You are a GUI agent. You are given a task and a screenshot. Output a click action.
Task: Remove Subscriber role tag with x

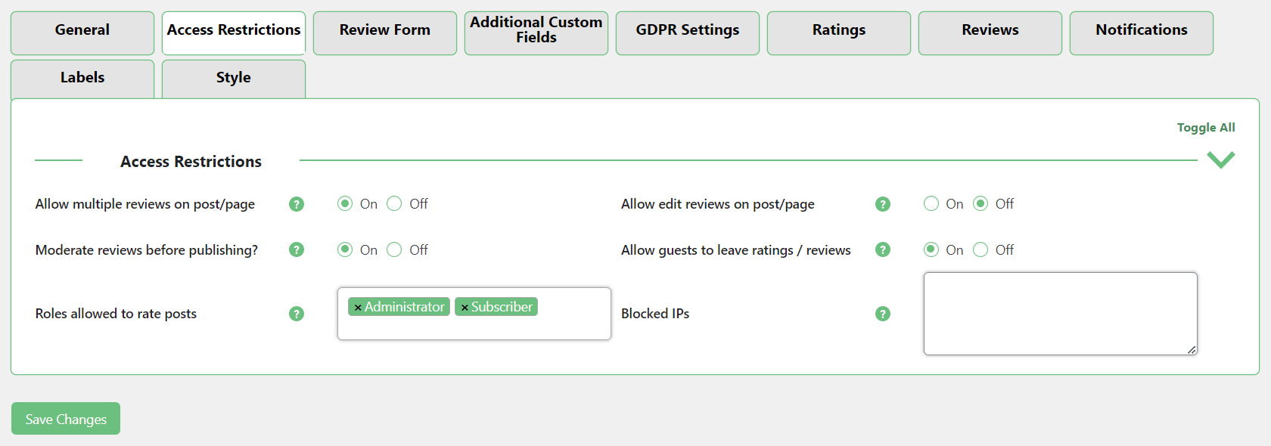[x=465, y=308]
